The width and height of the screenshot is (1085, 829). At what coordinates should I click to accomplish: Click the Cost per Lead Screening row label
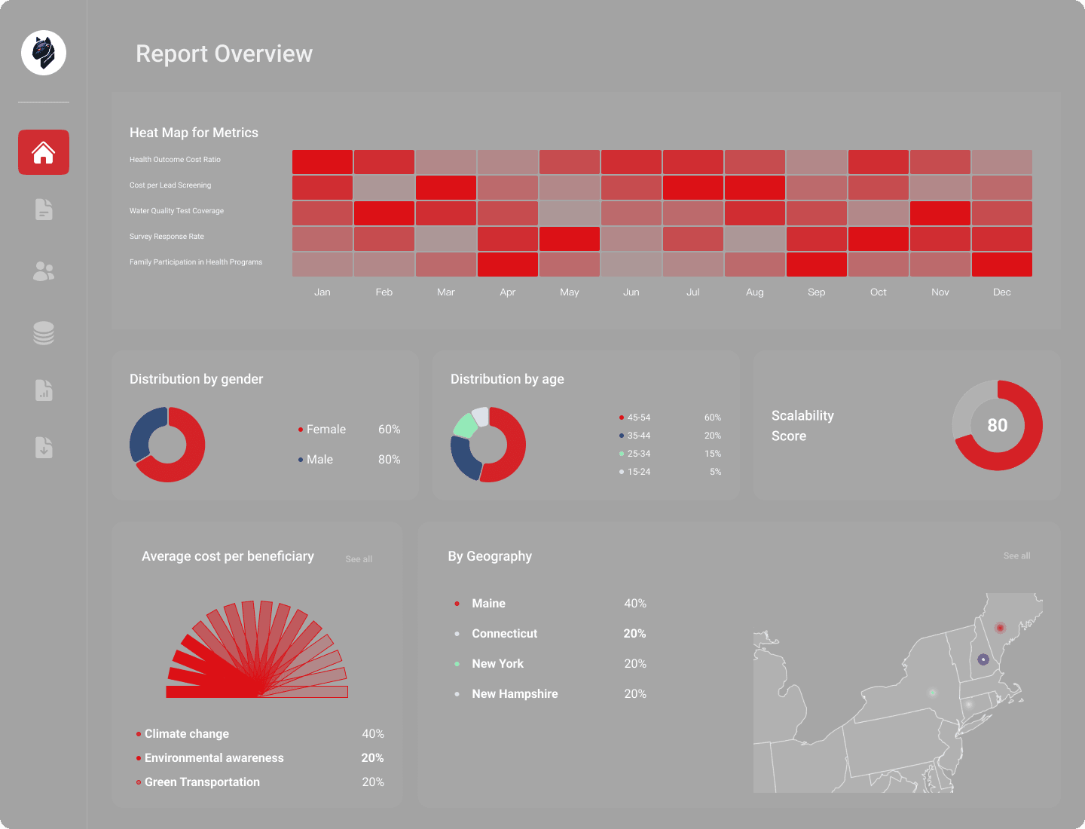pyautogui.click(x=170, y=185)
